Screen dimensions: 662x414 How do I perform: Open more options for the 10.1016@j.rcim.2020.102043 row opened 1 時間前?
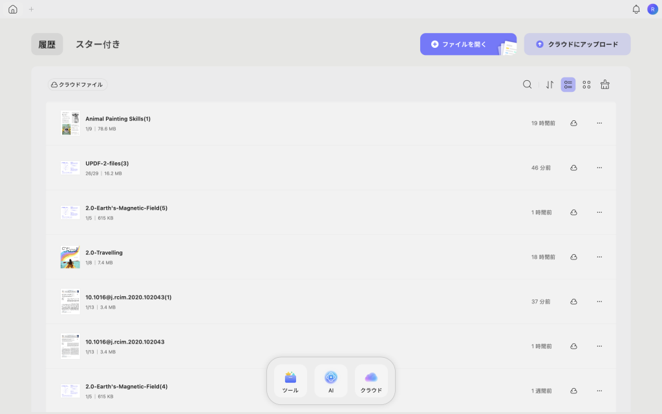click(599, 347)
